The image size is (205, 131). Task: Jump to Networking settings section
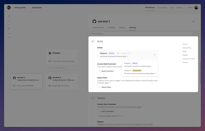coord(187,48)
